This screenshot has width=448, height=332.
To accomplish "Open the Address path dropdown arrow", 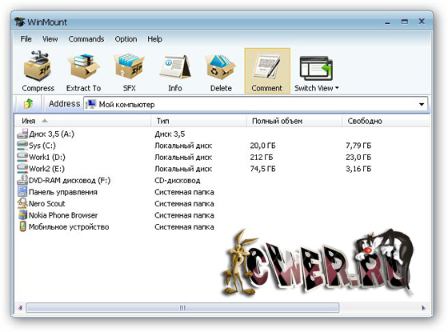I will (x=422, y=104).
